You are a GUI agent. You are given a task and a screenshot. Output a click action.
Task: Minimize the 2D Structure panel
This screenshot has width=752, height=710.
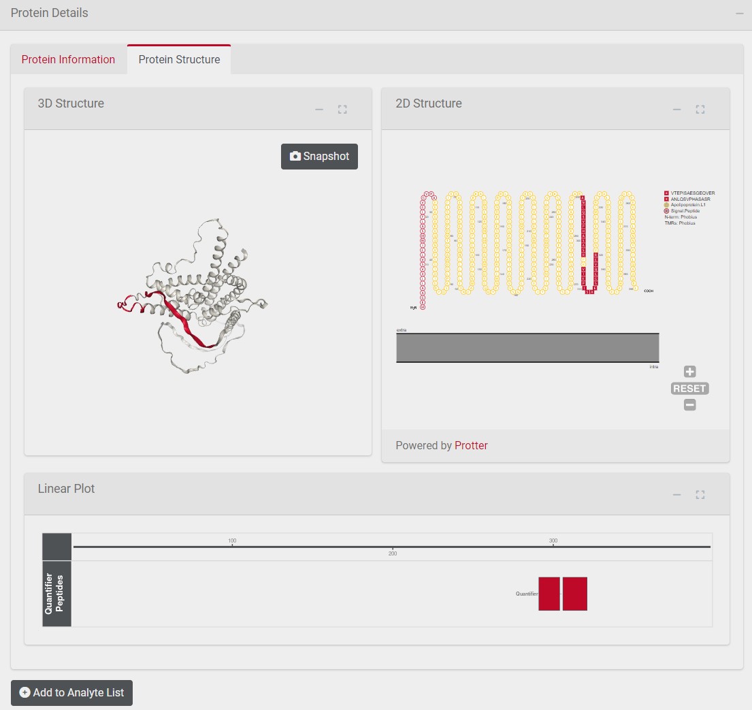tap(676, 109)
